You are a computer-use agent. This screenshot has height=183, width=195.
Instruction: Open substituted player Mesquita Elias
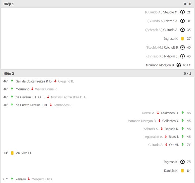click(42, 179)
